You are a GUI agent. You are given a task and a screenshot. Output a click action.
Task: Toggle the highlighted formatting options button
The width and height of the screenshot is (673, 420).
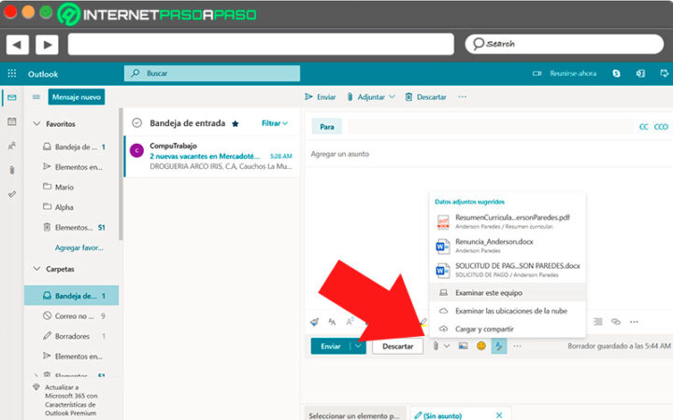(498, 345)
